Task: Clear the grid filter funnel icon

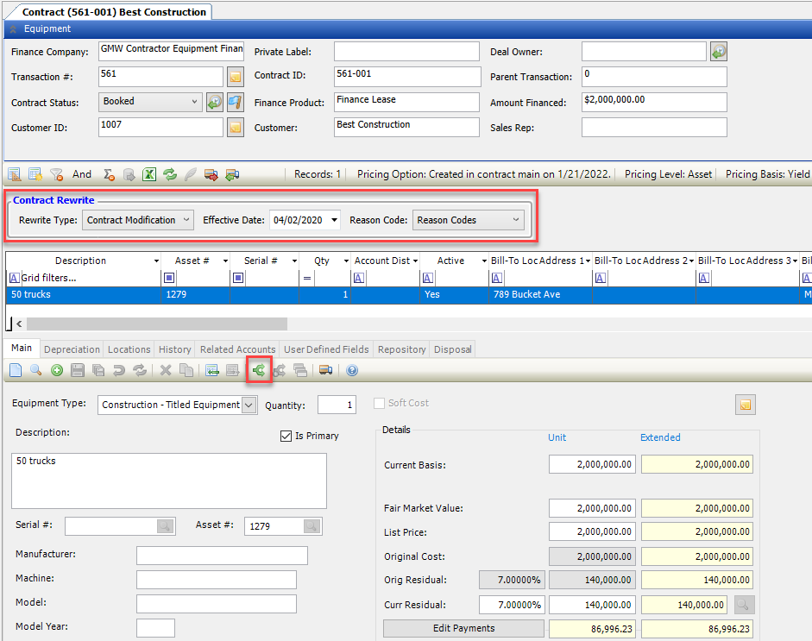Action: tap(56, 174)
